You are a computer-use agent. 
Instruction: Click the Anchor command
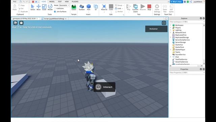[x=119, y=12]
